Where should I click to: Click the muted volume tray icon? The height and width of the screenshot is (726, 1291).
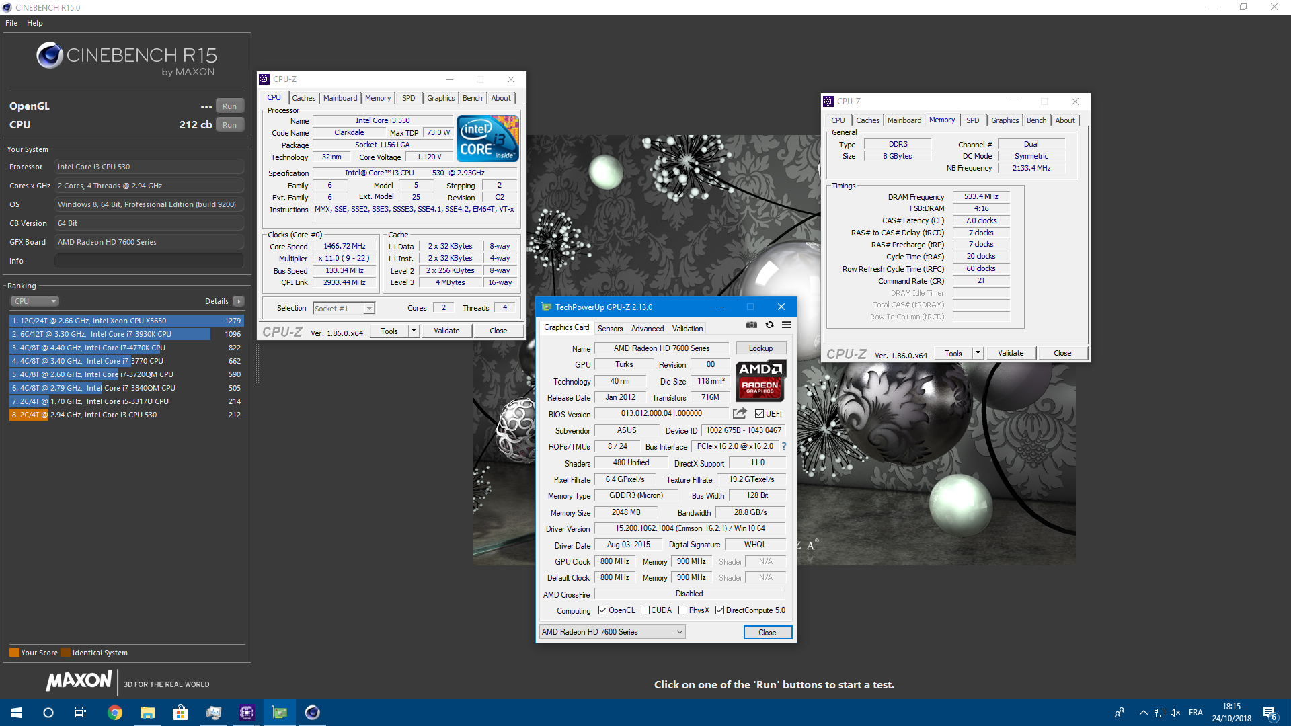pos(1175,713)
